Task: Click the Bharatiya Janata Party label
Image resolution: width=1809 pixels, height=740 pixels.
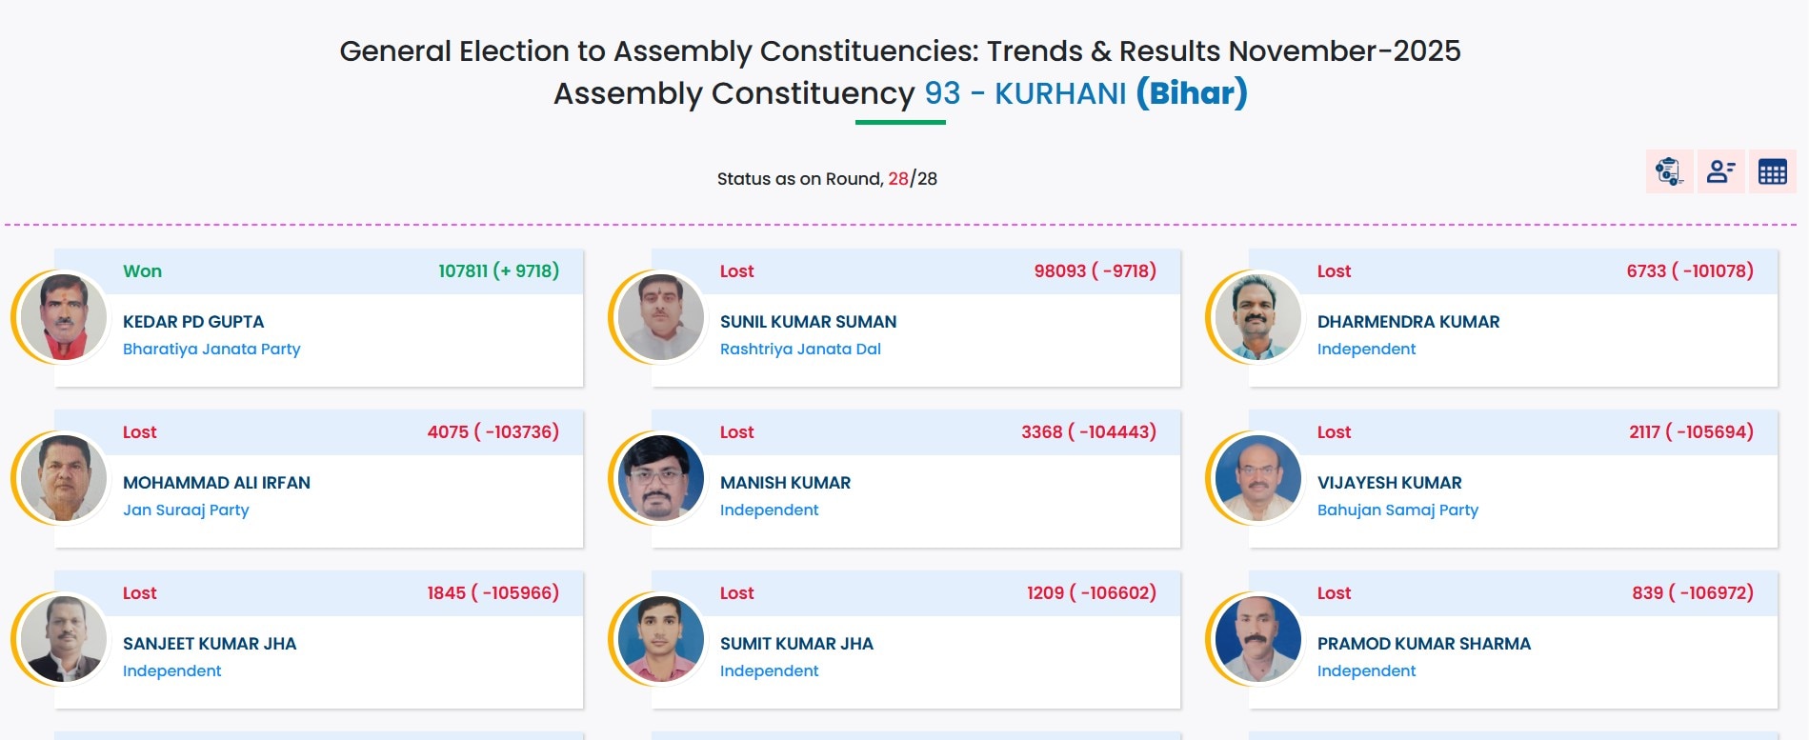Action: tap(211, 349)
